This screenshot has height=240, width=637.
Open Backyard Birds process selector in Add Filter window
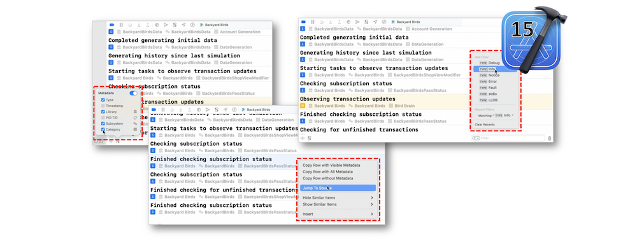(x=406, y=22)
